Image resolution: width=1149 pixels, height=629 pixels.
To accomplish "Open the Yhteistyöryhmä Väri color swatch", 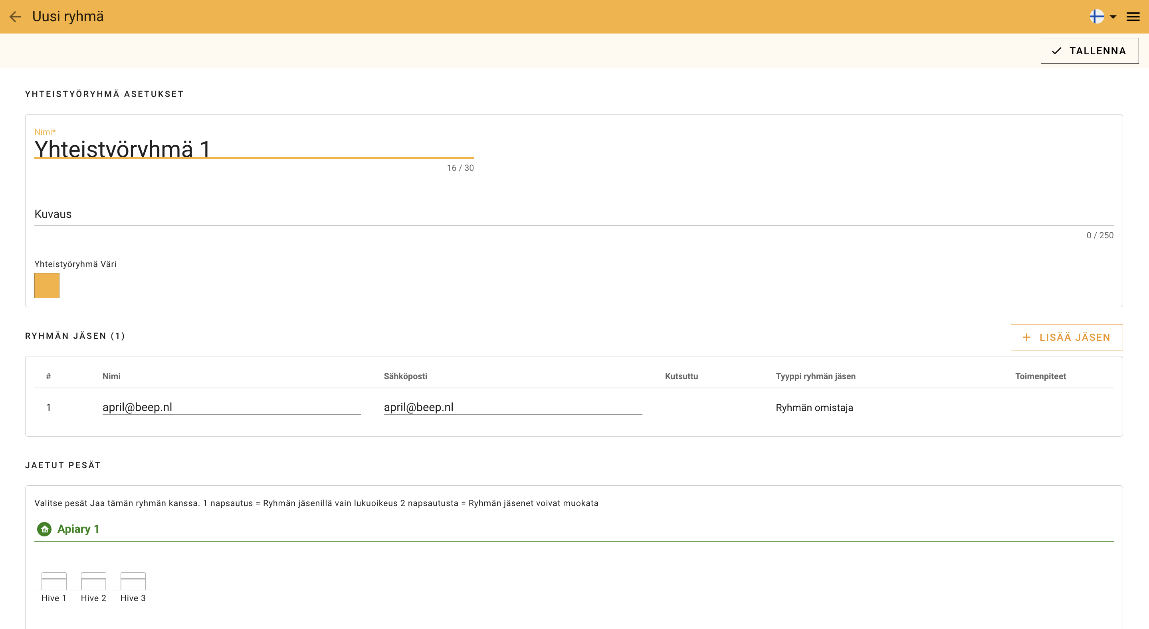I will pyautogui.click(x=47, y=285).
